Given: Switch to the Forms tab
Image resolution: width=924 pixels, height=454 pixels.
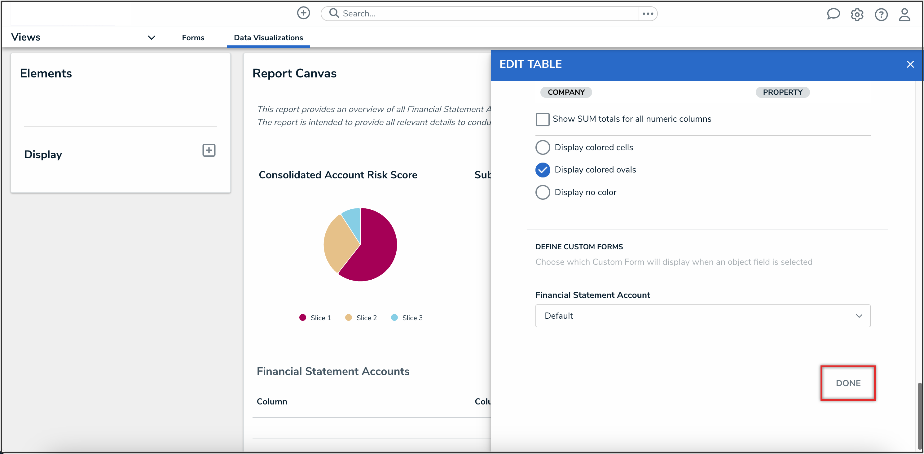Looking at the screenshot, I should [193, 38].
